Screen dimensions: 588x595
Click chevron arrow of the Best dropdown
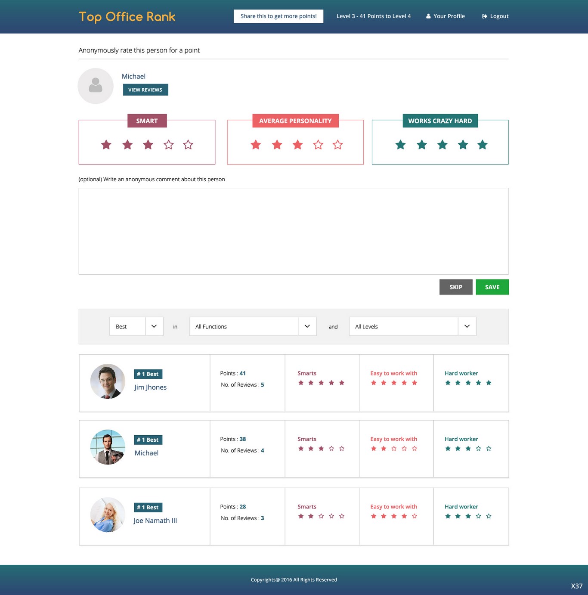pyautogui.click(x=154, y=326)
